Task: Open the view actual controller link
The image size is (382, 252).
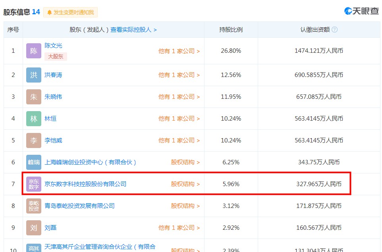Action: coord(133,30)
